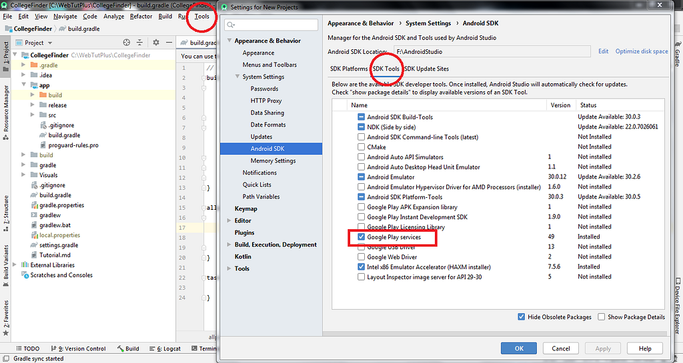Open Project panel settings gear

click(x=156, y=42)
